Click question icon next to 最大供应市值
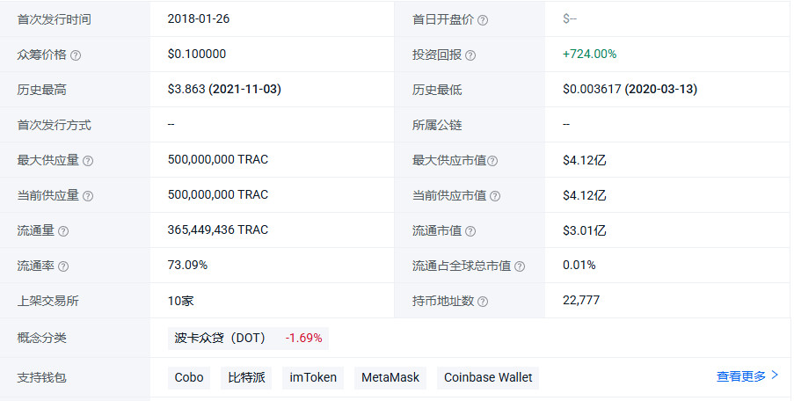Viewport: 794px width, 401px height. coord(492,161)
